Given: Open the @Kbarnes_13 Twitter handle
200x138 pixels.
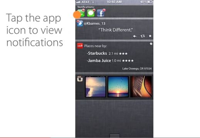Looking at the screenshot, I should click(x=94, y=23).
